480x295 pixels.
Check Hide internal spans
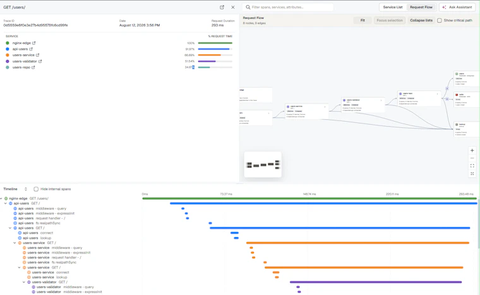pos(36,189)
